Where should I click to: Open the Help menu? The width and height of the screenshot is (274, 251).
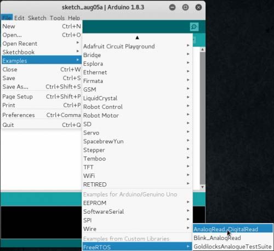(x=74, y=18)
